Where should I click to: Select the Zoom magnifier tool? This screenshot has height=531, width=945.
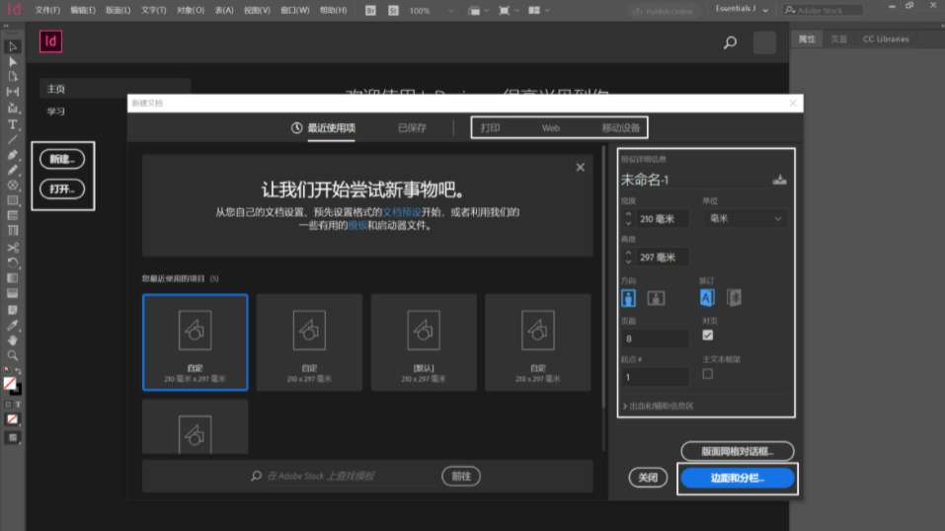(13, 355)
